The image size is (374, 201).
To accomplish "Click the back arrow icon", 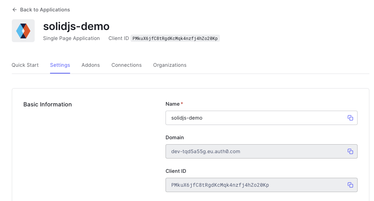I will 15,10.
